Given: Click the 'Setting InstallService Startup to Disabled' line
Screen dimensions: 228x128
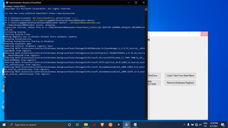Looking at the screenshot, I should pos(29,41).
